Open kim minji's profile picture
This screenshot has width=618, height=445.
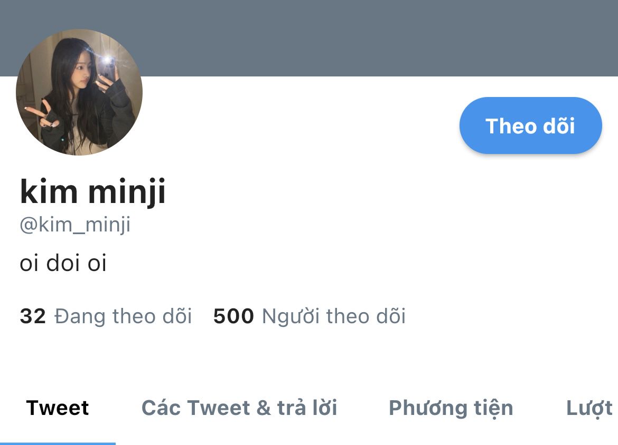tap(79, 92)
